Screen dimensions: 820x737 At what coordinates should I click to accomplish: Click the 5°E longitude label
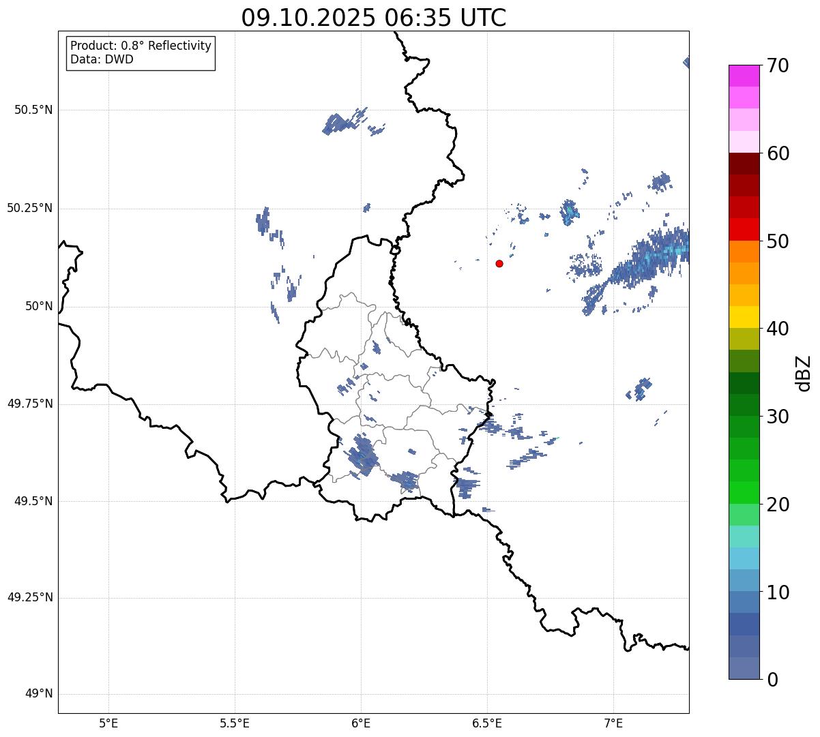tap(108, 723)
